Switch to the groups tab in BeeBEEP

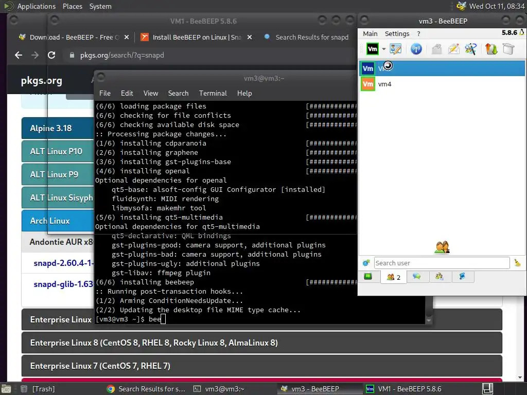440,276
